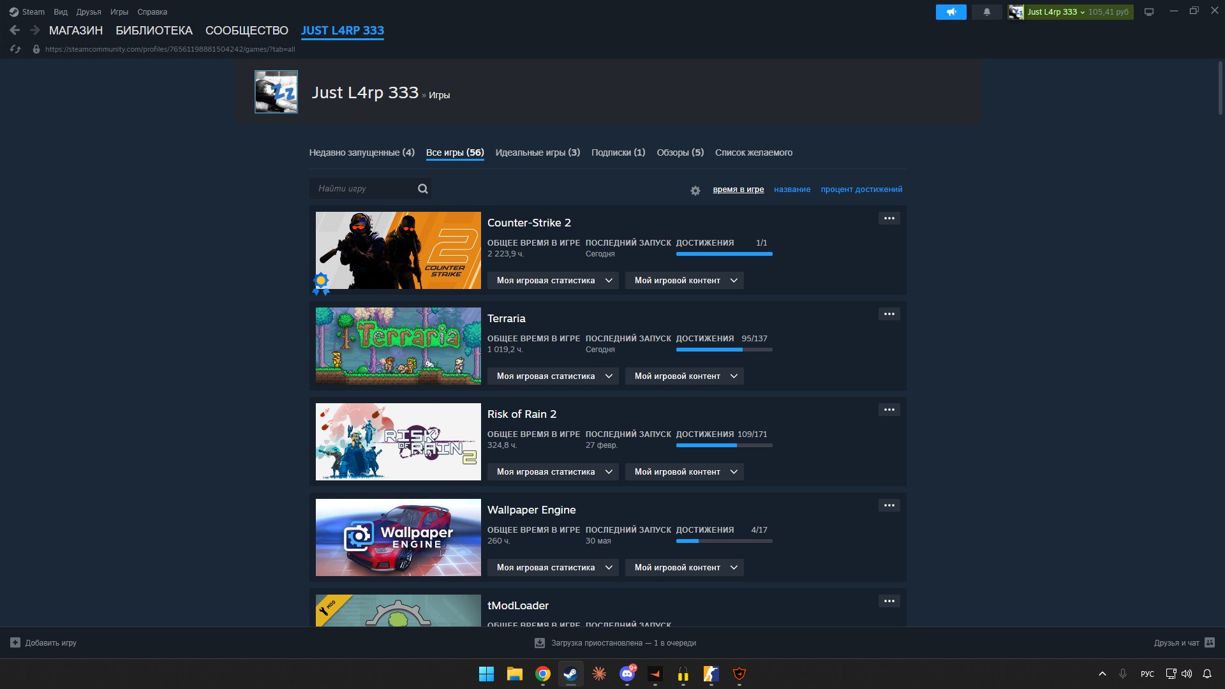Go to СООБЩЕСТВО section

pos(247,31)
